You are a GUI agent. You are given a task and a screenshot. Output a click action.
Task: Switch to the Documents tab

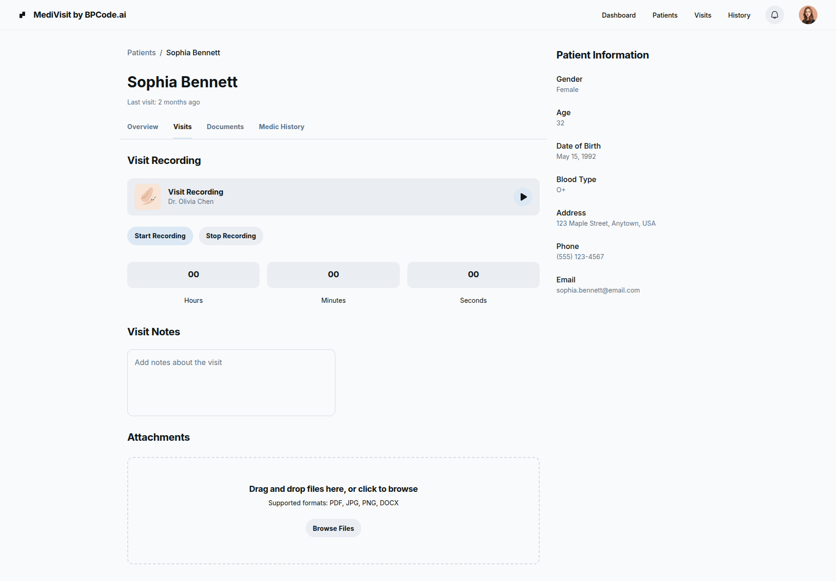tap(225, 127)
